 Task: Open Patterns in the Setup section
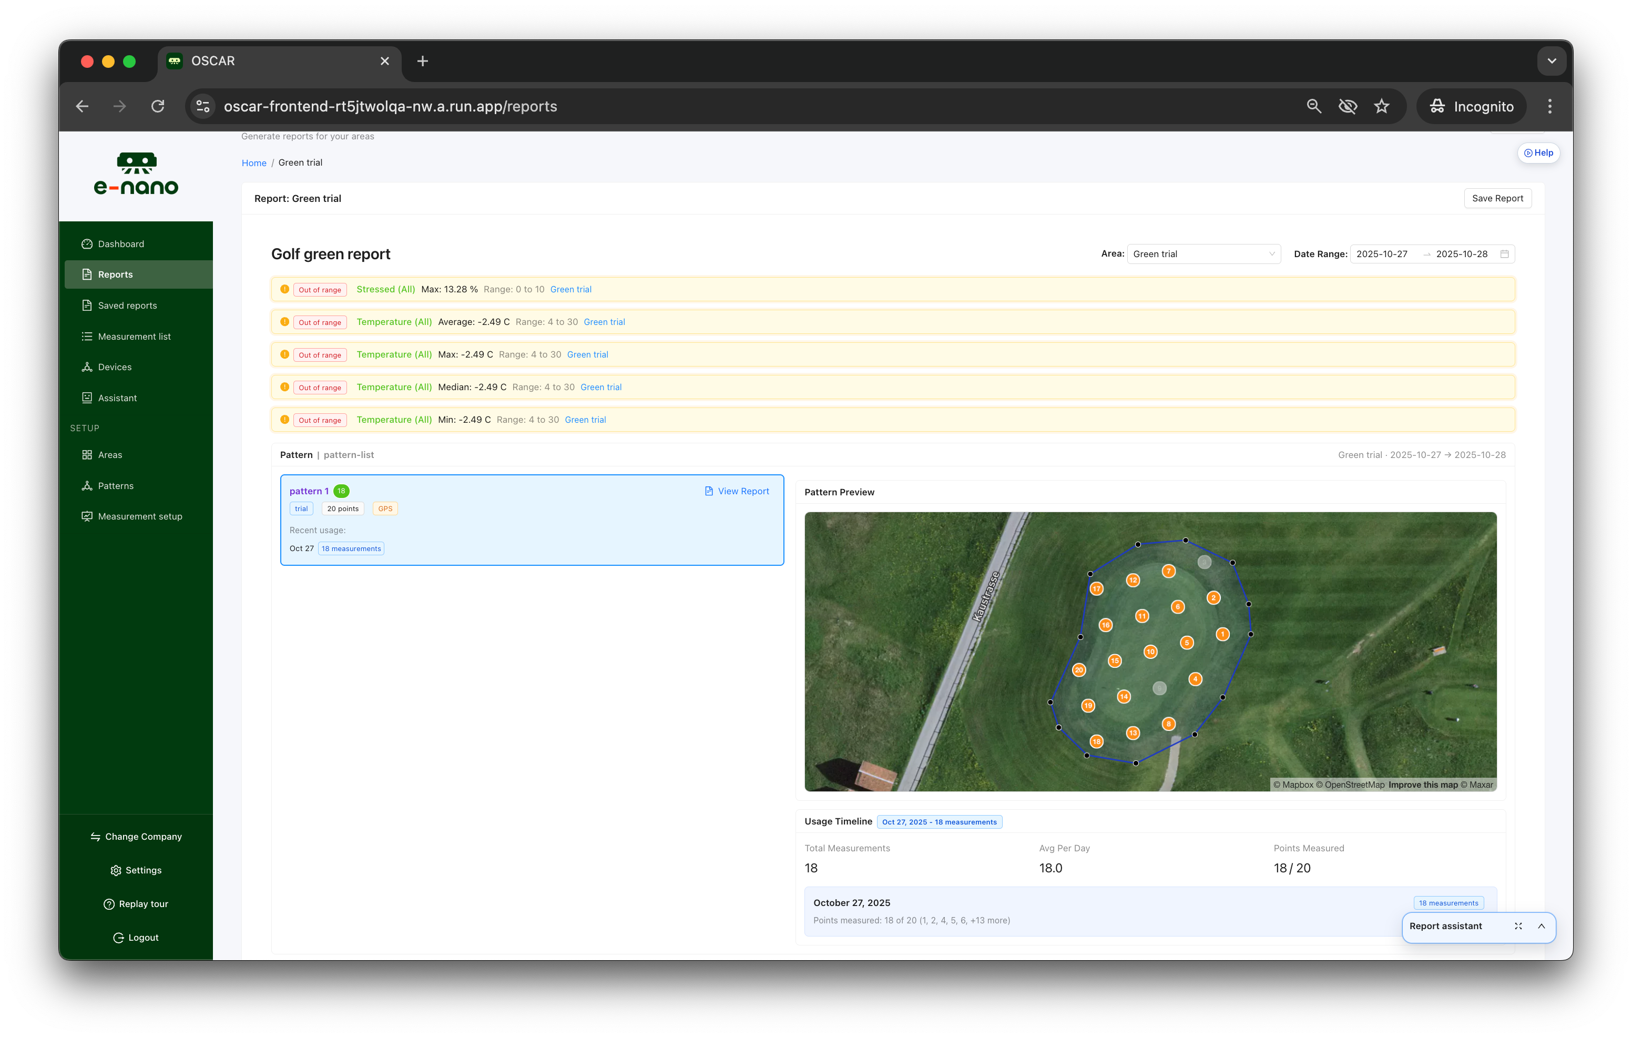click(x=115, y=485)
